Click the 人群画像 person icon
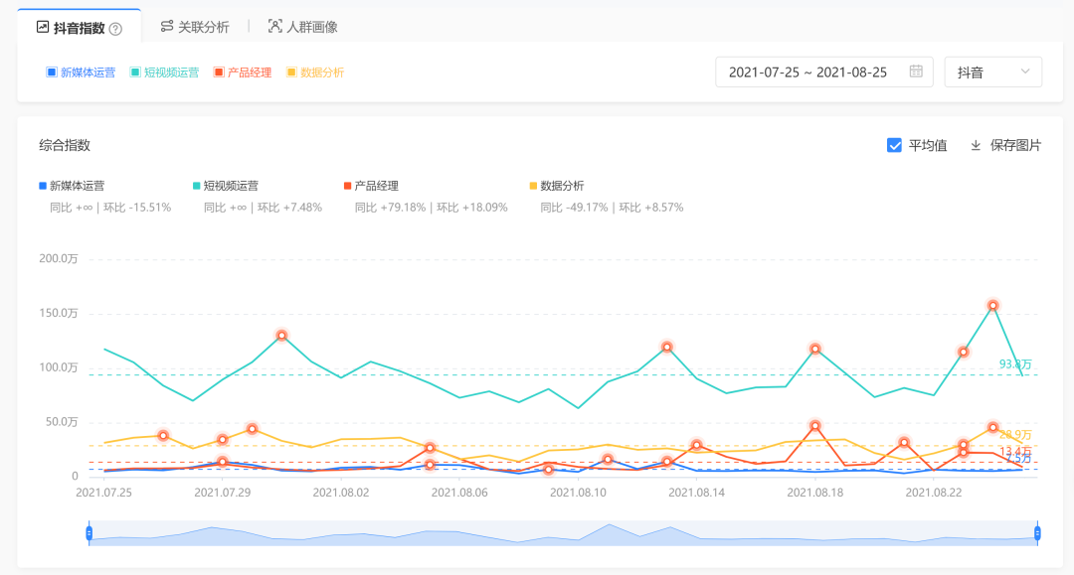 pyautogui.click(x=274, y=26)
